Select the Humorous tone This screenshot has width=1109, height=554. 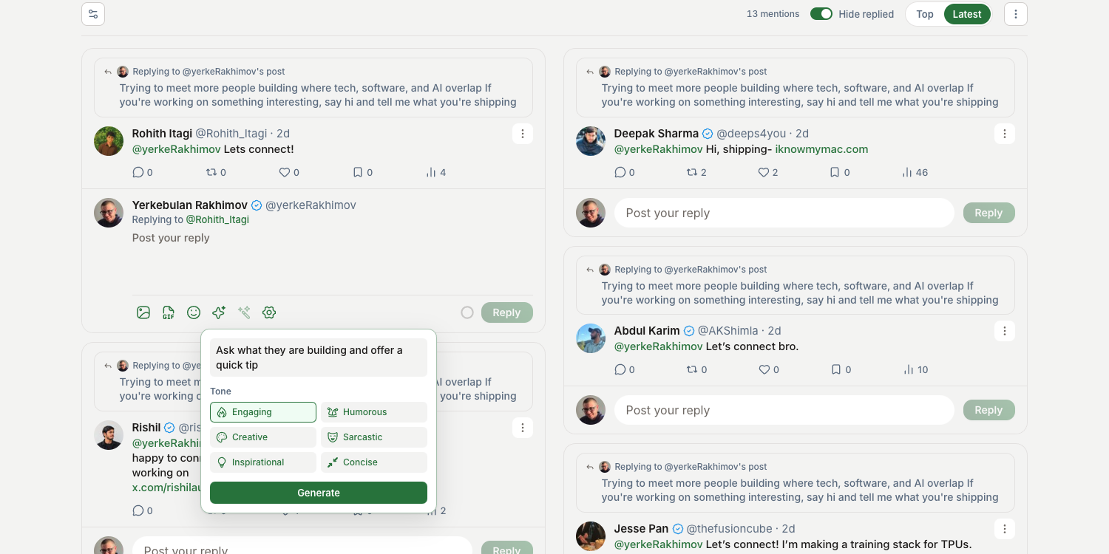point(374,412)
